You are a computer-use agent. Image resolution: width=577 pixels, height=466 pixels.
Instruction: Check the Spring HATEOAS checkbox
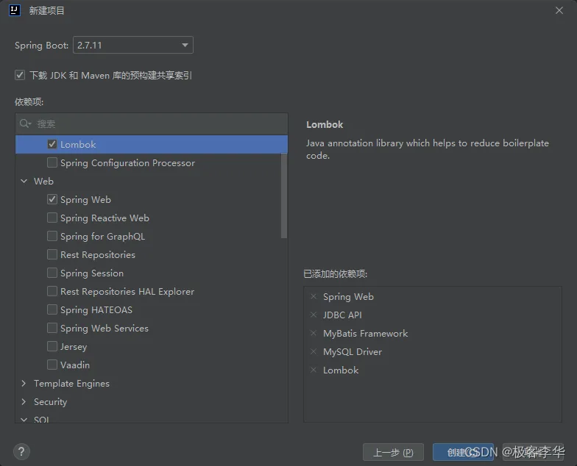[52, 310]
